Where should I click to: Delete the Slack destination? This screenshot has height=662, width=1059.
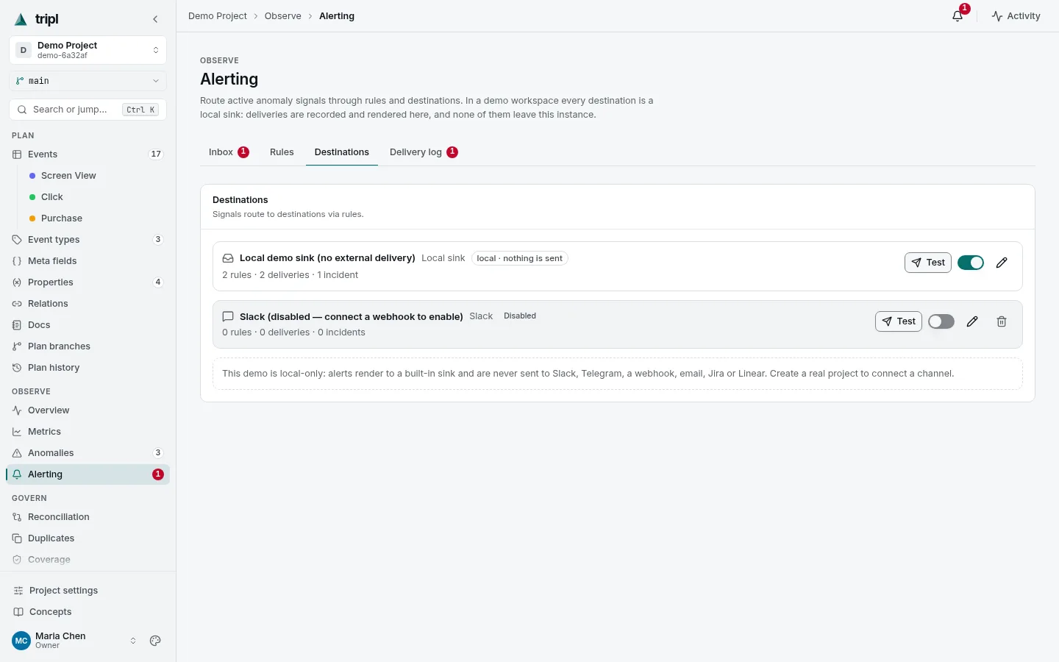tap(1002, 321)
